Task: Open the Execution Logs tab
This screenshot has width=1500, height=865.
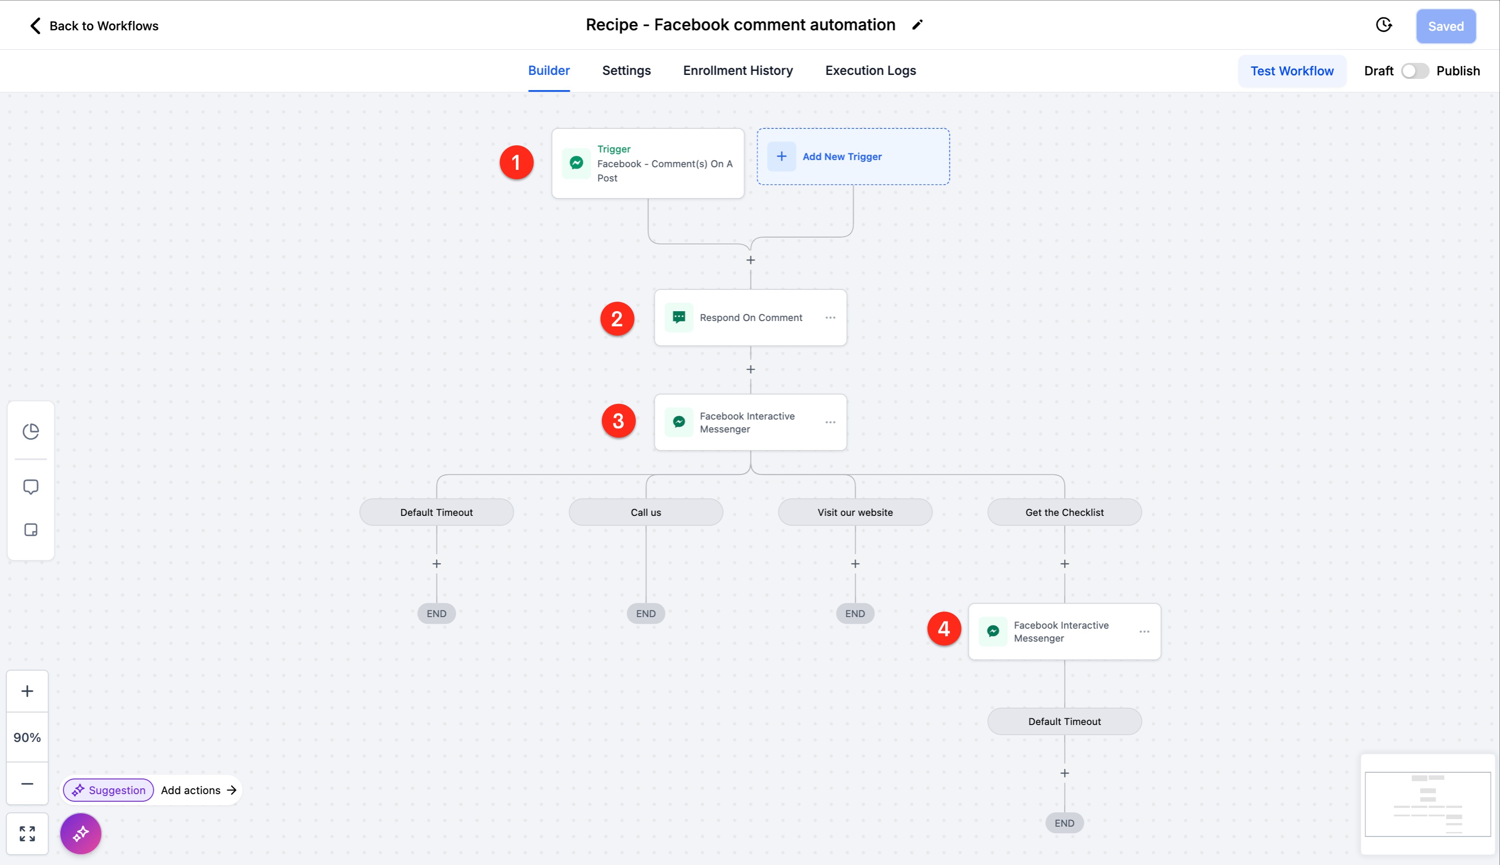Action: coord(870,71)
